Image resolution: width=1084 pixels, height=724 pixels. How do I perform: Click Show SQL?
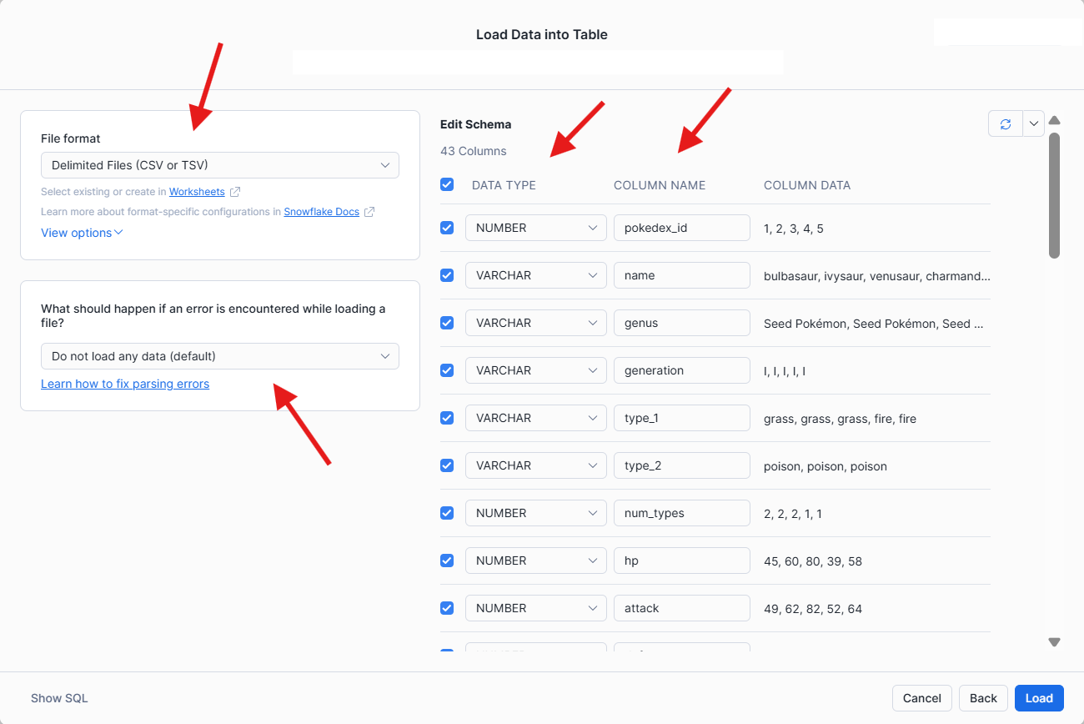[x=59, y=698]
